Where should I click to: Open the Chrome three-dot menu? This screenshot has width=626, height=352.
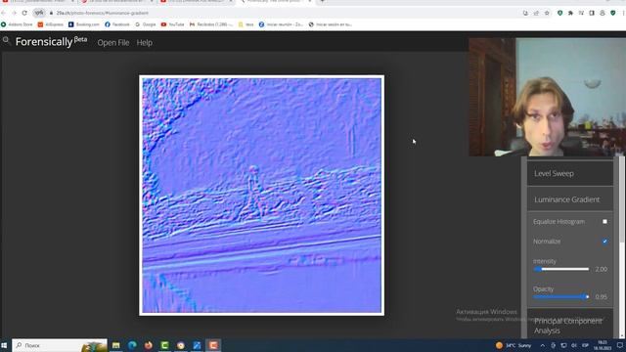tap(623, 13)
